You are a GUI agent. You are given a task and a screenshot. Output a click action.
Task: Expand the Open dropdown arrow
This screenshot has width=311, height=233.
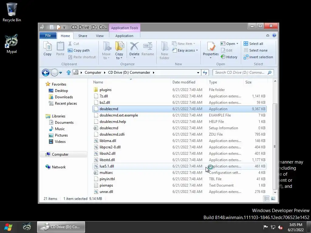pos(237,44)
